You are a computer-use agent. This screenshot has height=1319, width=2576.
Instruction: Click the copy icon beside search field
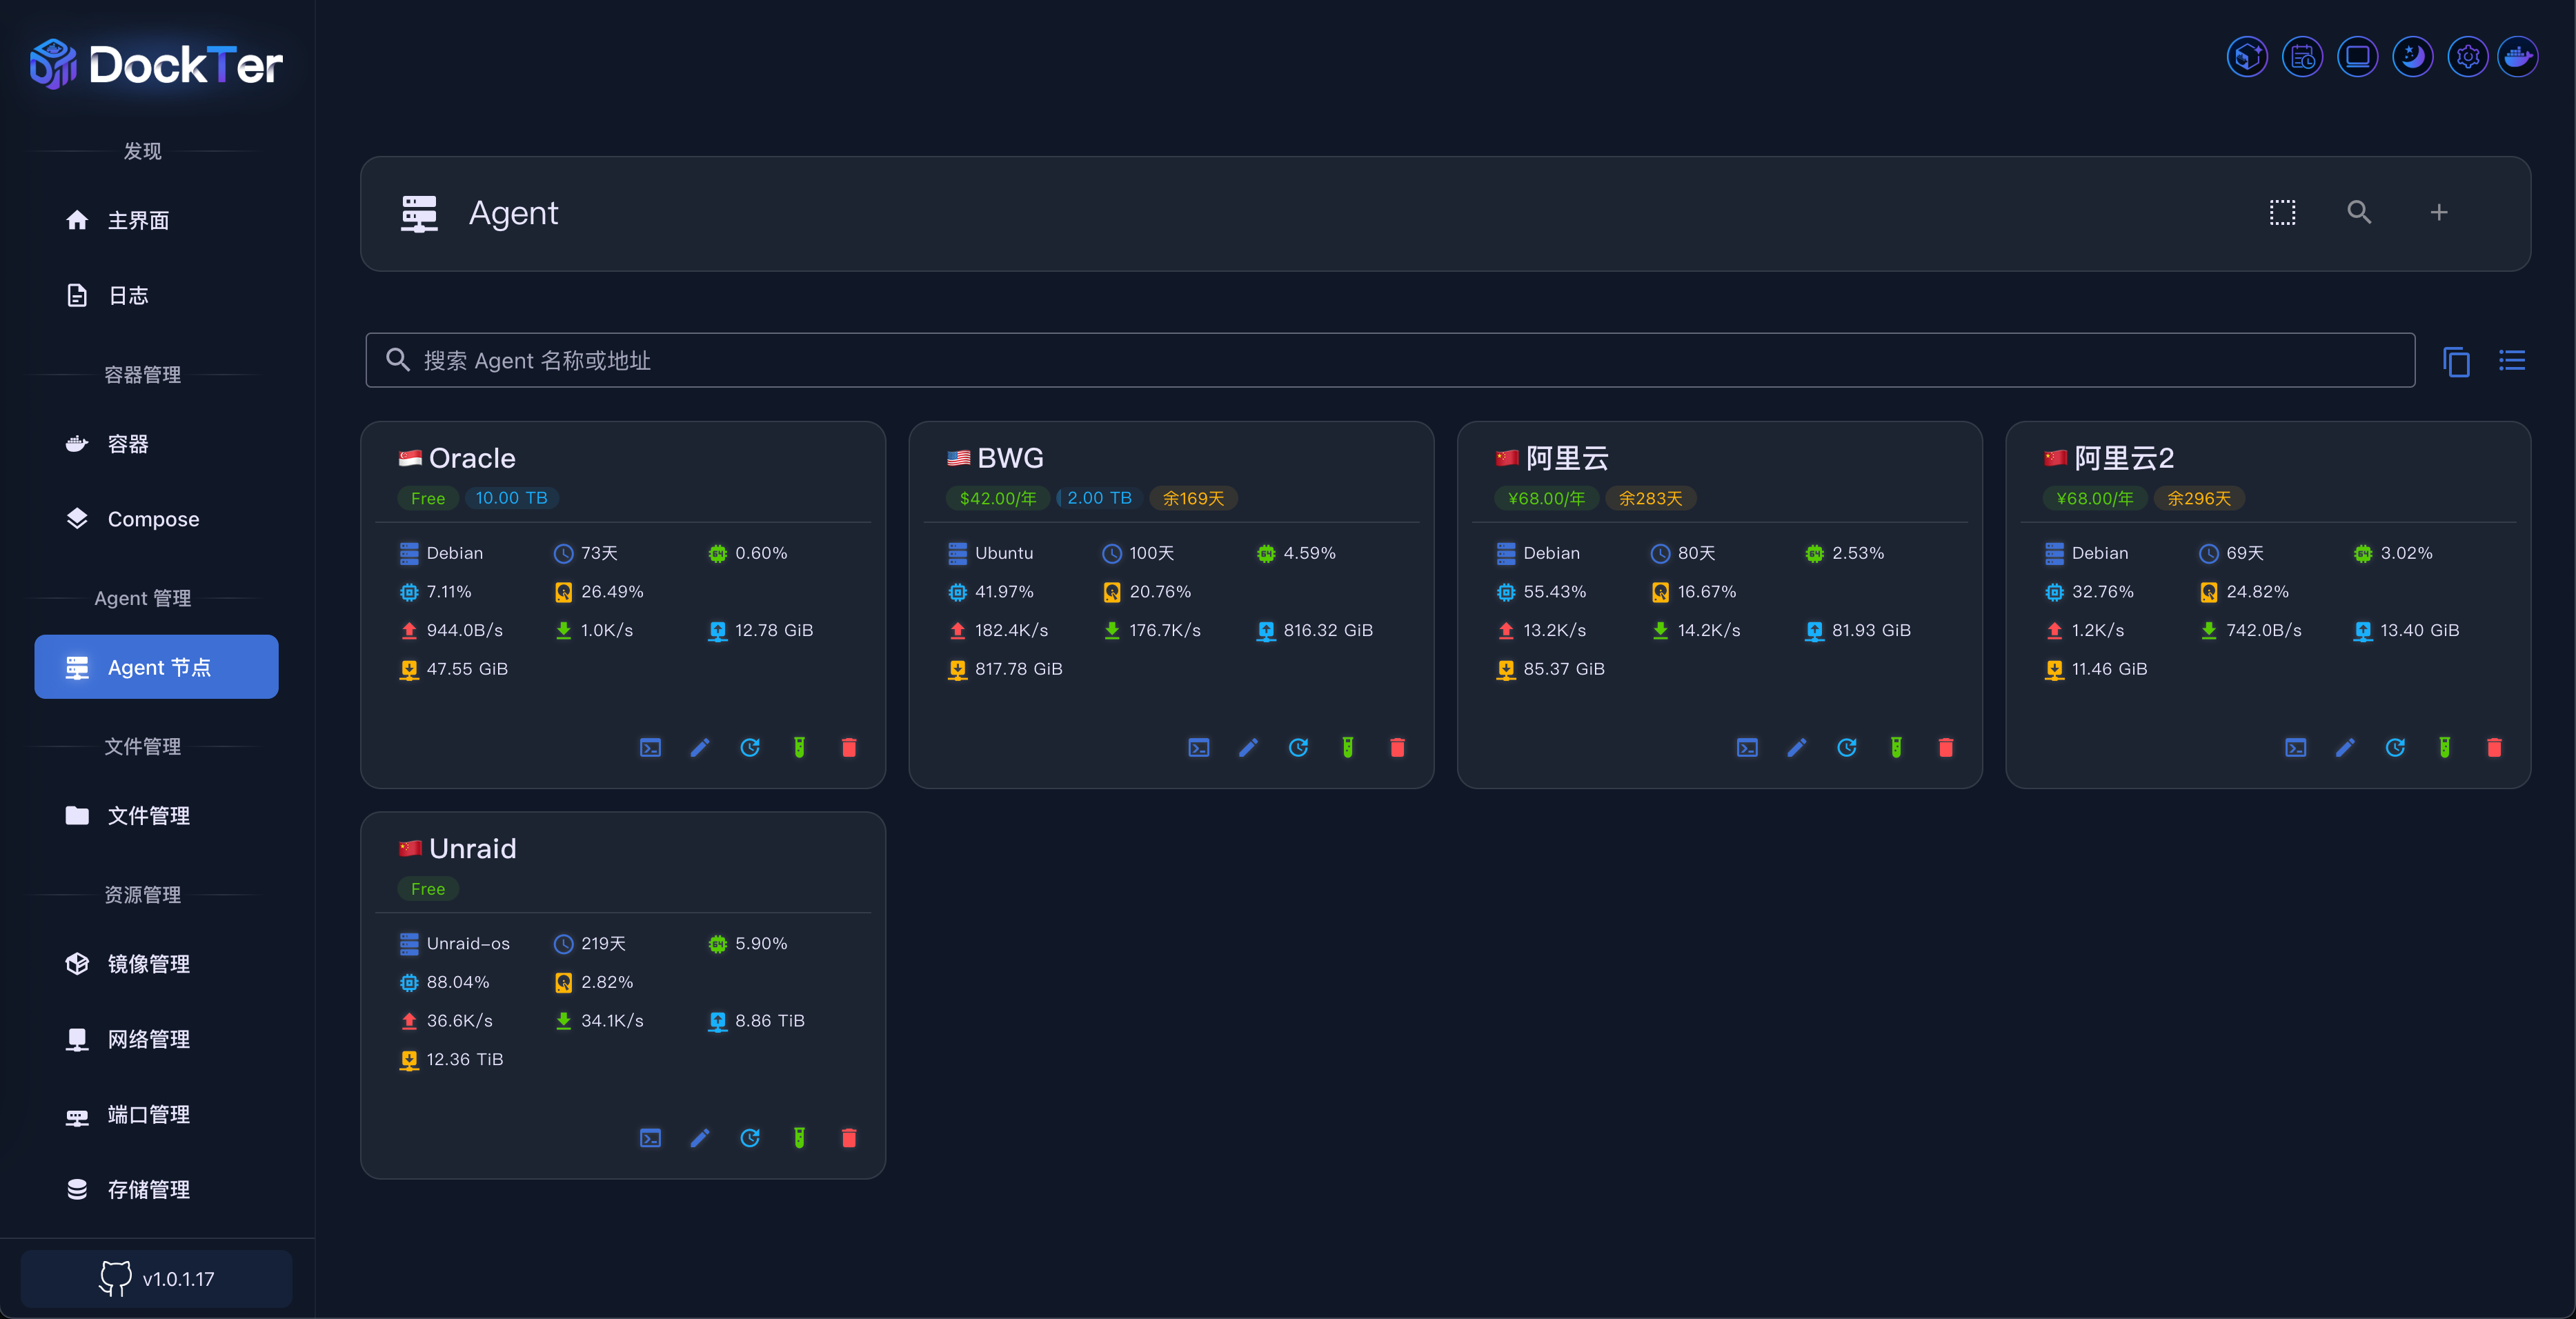[x=2456, y=360]
